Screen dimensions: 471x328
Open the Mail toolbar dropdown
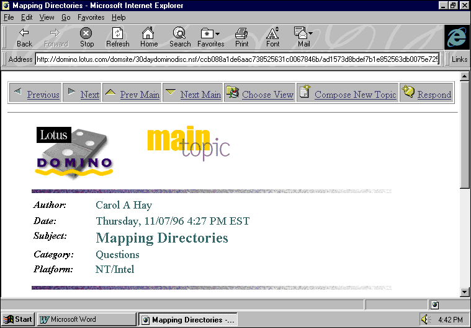pyautogui.click(x=303, y=37)
